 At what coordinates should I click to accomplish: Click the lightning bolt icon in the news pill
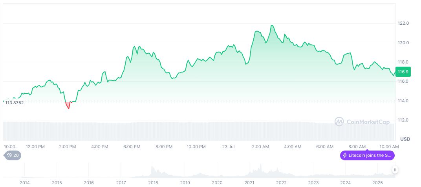(345, 155)
